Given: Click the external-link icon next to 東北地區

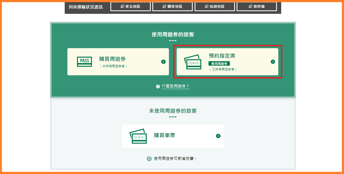Looking at the screenshot, I should click(122, 6).
